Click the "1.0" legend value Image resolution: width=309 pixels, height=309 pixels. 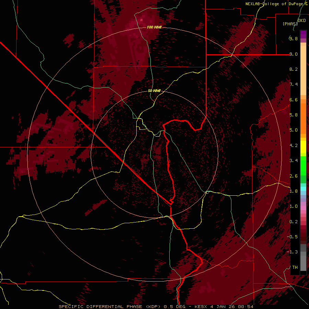294,206
